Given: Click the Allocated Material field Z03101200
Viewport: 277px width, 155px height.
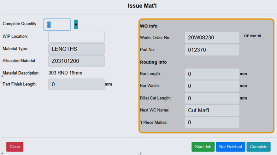Looking at the screenshot, I should [76, 61].
